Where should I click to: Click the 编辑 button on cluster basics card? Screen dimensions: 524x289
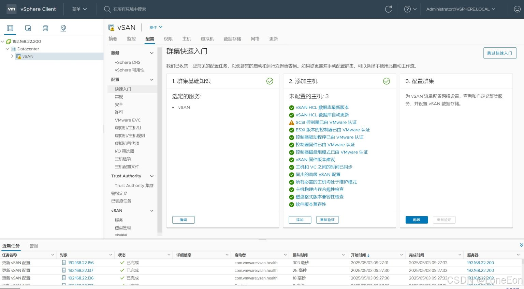coord(183,220)
